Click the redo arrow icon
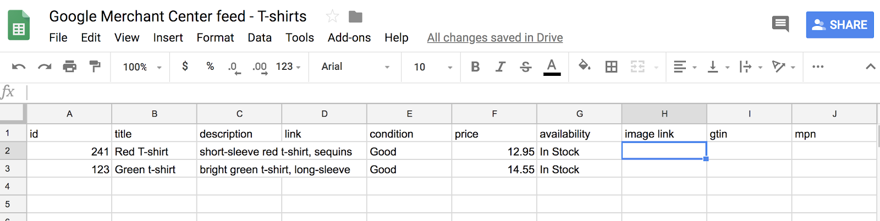This screenshot has height=221, width=880. point(45,67)
